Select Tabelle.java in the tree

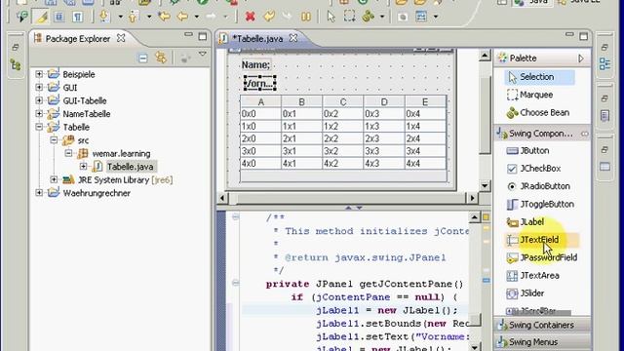click(130, 167)
